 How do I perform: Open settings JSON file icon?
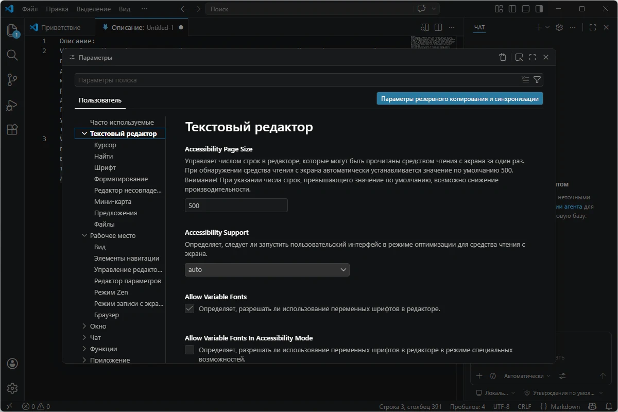pos(503,58)
